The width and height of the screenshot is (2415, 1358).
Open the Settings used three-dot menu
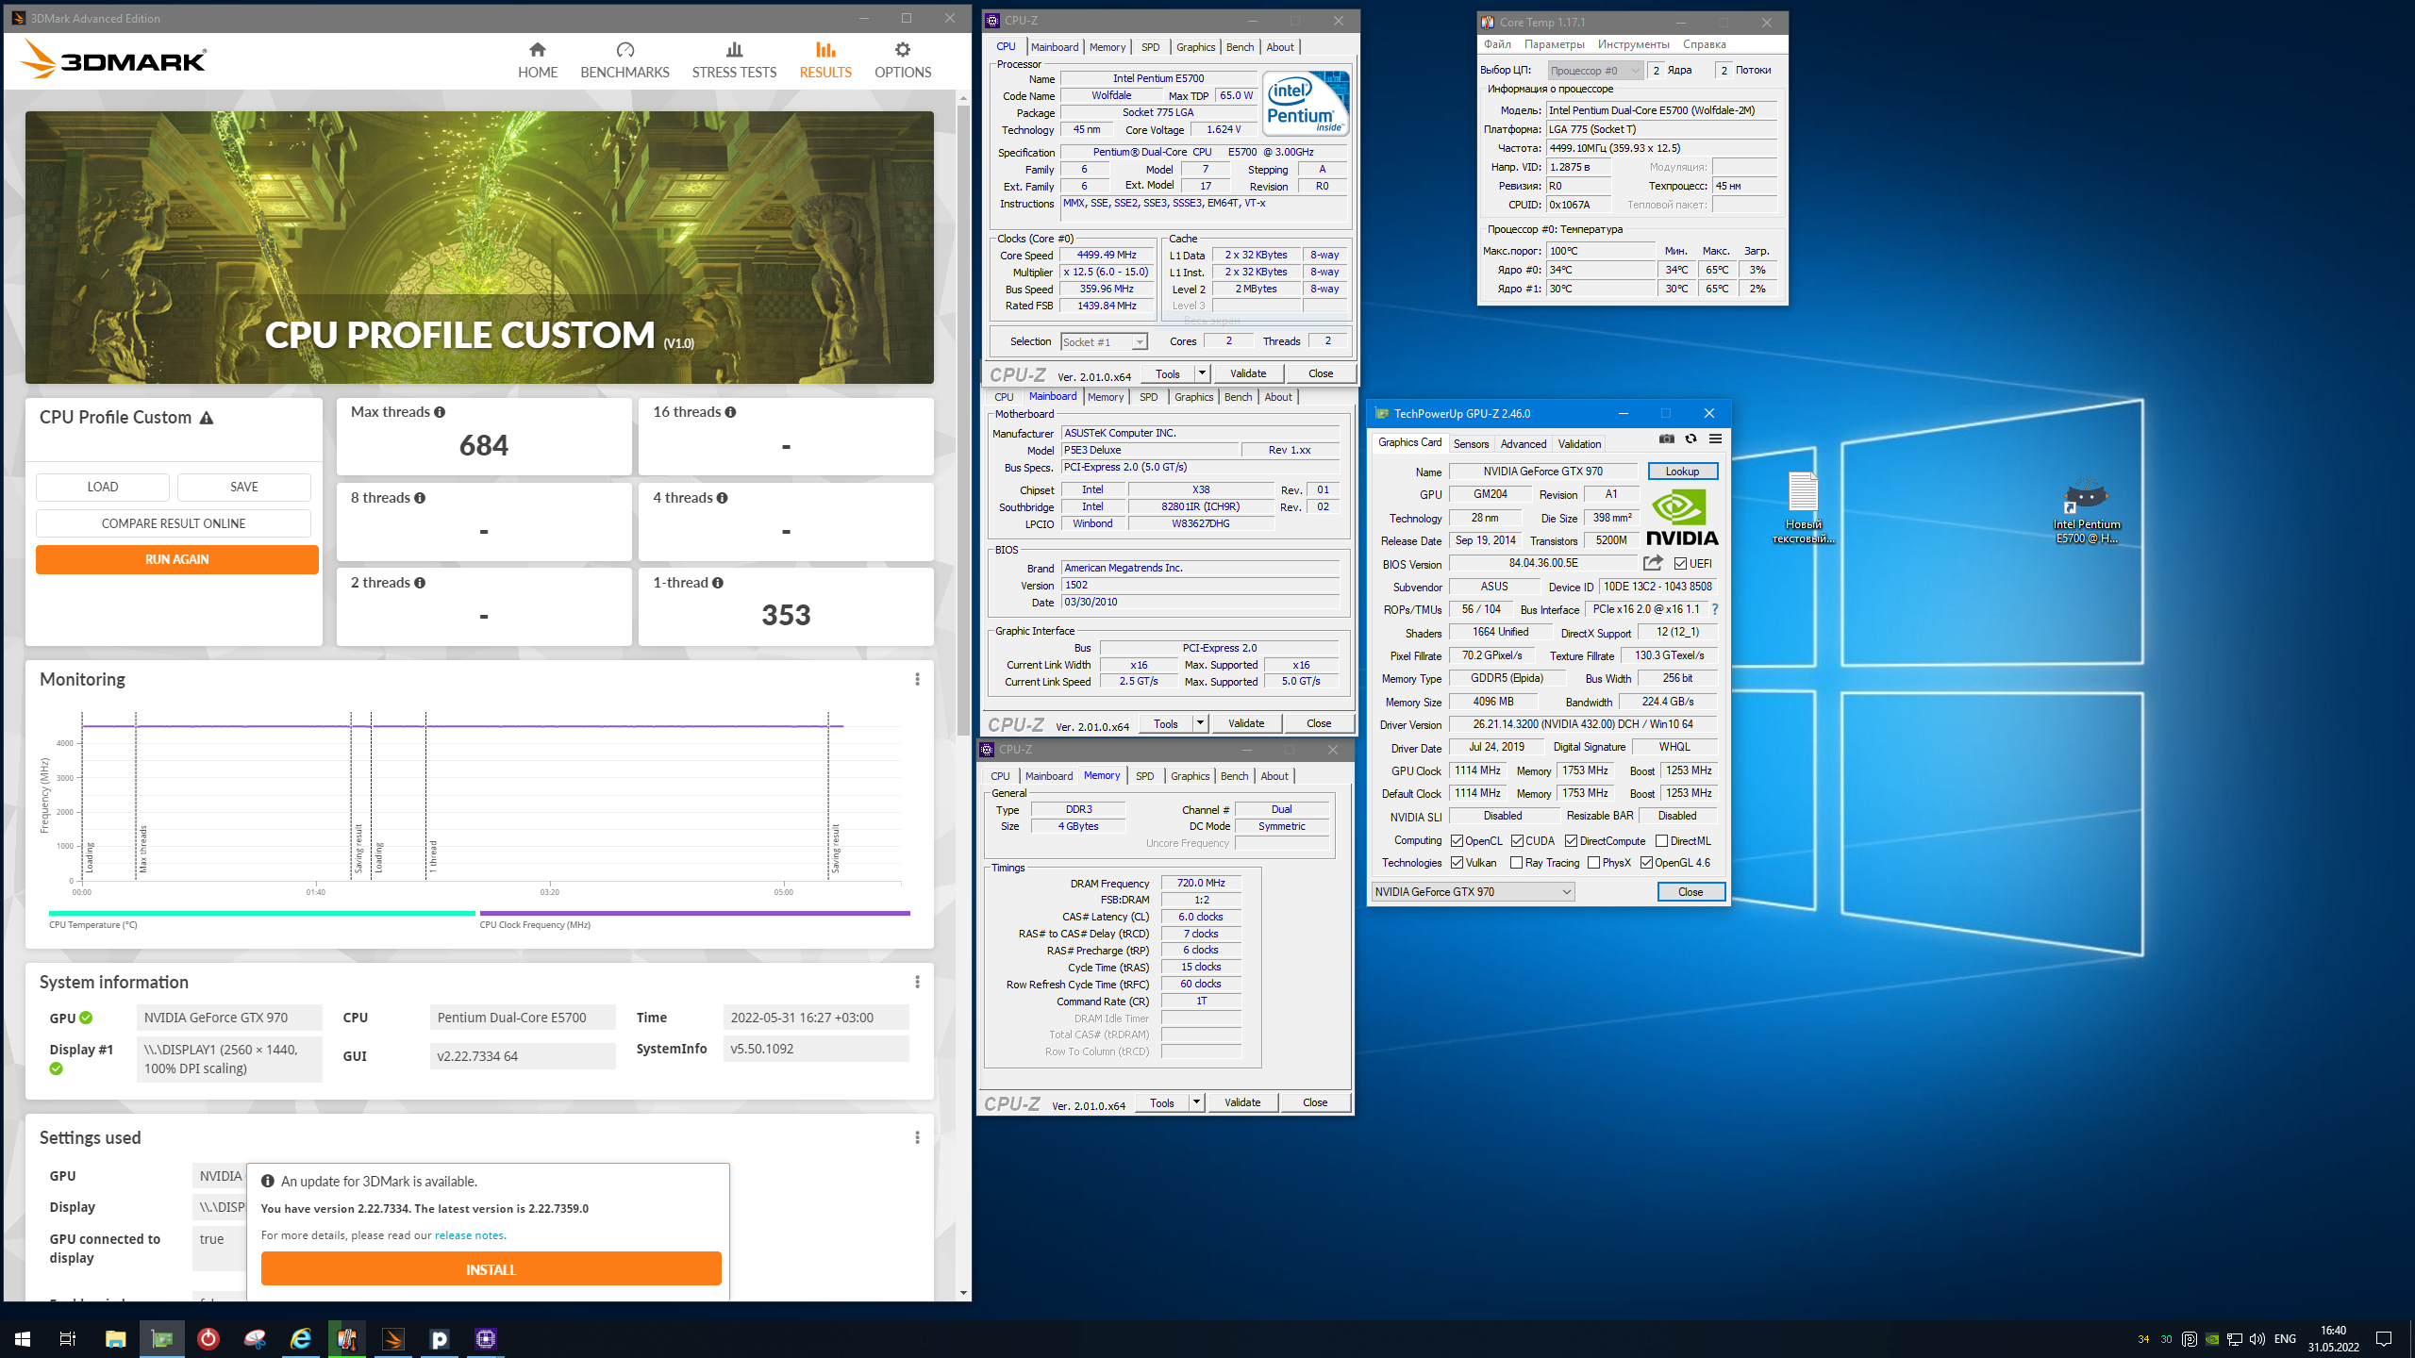pyautogui.click(x=917, y=1137)
